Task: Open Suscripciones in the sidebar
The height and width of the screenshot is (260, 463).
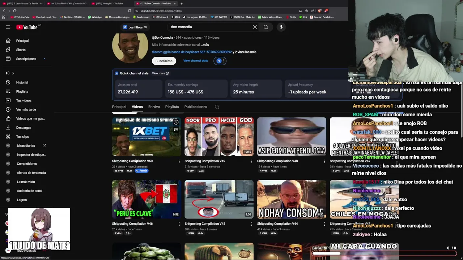Action: (x=26, y=59)
